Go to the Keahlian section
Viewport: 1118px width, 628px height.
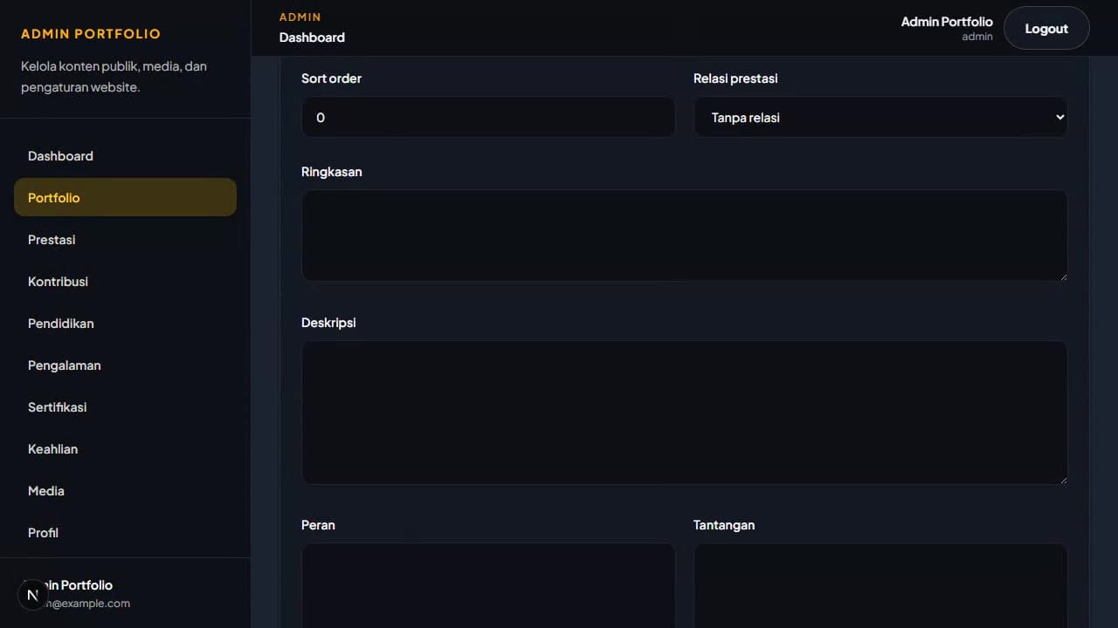click(x=125, y=449)
